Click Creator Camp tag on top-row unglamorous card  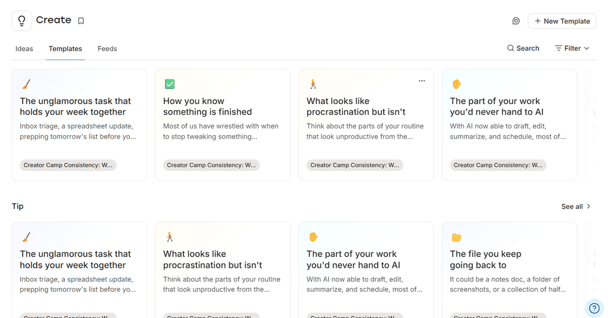click(68, 165)
